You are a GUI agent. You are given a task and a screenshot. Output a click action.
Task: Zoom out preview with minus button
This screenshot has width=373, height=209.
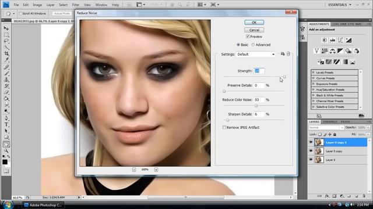(x=134, y=170)
